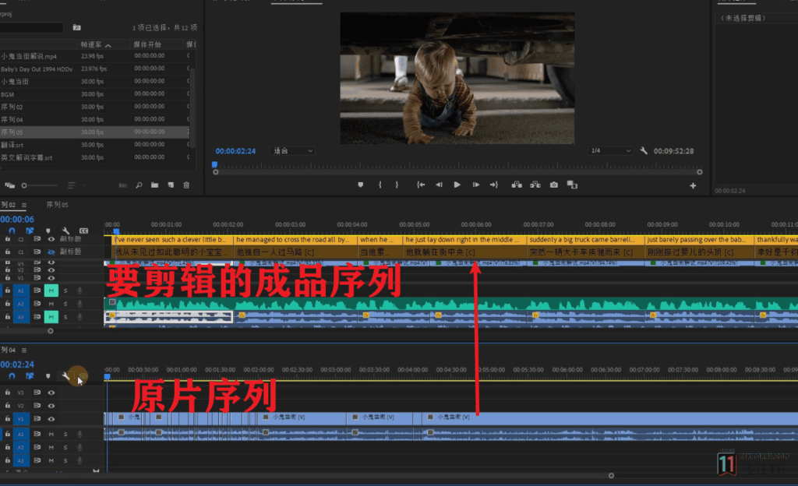Open the 适合 zoom level dropdown
The width and height of the screenshot is (798, 486).
(293, 150)
